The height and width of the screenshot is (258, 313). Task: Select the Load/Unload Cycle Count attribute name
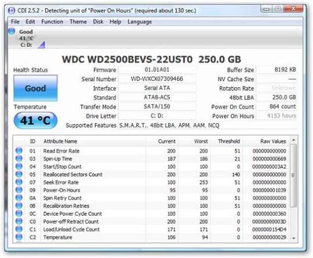pos(71,230)
